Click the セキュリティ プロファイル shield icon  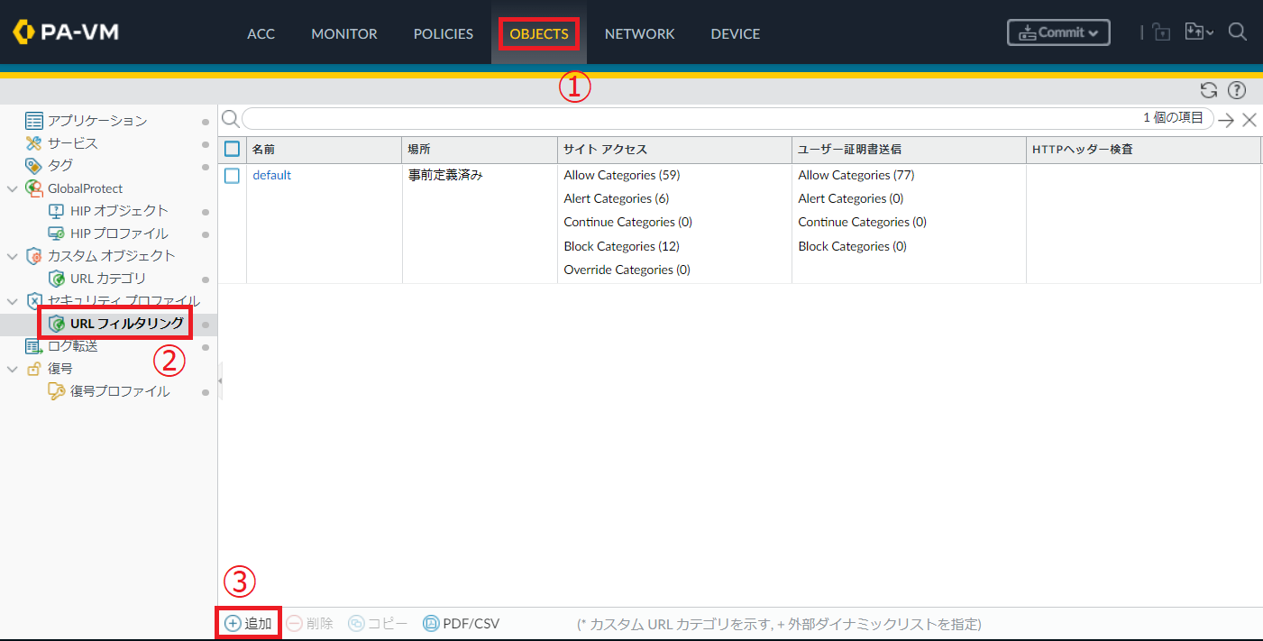click(x=34, y=301)
